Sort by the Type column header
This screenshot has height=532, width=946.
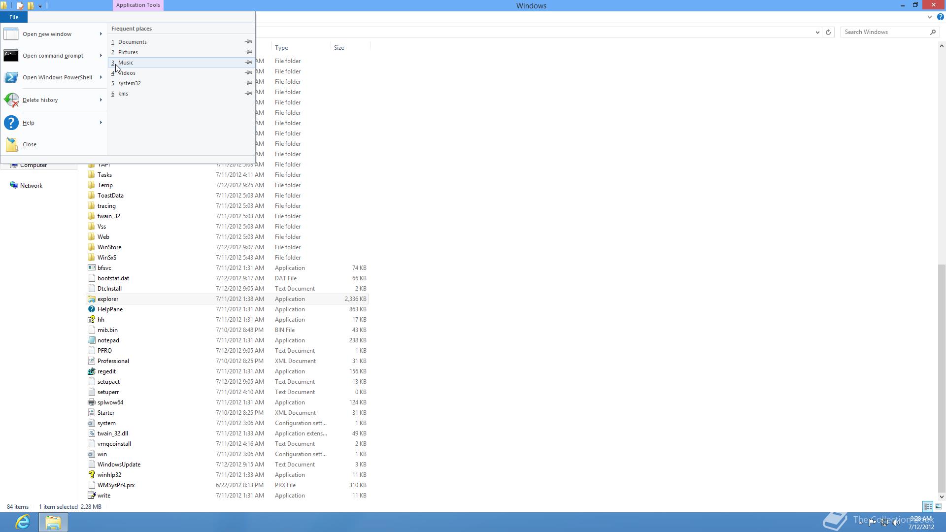click(281, 48)
